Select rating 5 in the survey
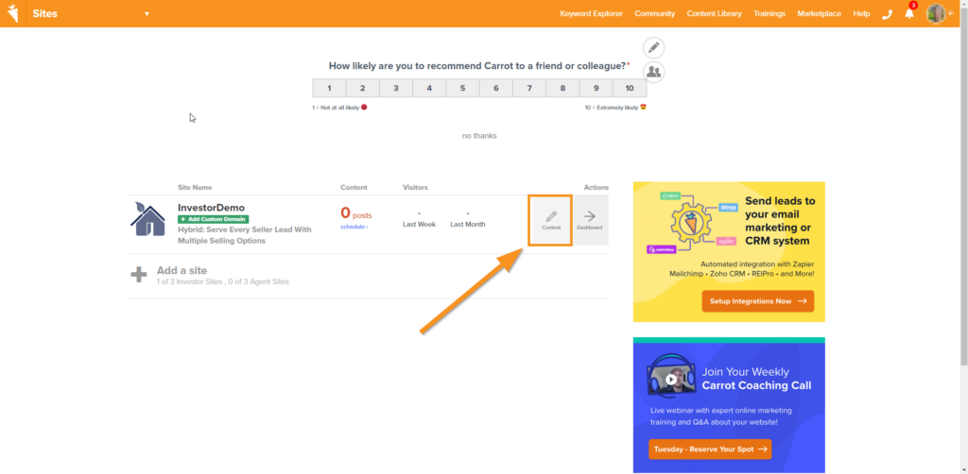Screen dimensions: 968x474 [x=462, y=88]
